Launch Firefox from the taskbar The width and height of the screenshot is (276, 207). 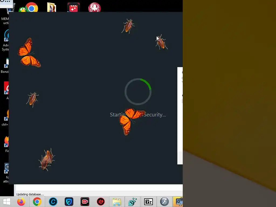click(21, 202)
